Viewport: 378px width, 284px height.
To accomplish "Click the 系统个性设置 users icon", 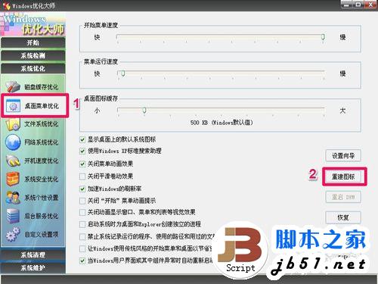I will tap(13, 198).
